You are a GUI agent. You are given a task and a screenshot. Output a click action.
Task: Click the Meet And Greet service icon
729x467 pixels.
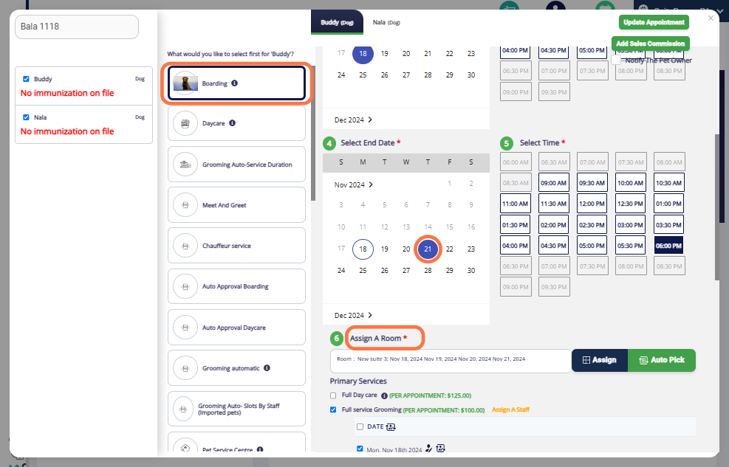tap(185, 204)
